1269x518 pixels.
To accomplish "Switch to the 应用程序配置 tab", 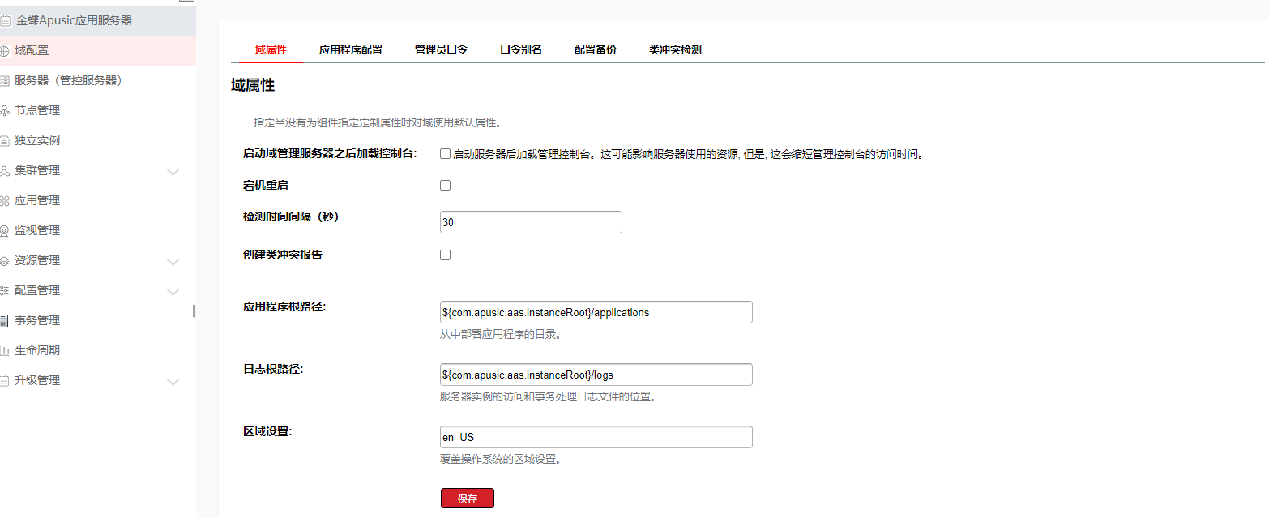I will (x=350, y=49).
